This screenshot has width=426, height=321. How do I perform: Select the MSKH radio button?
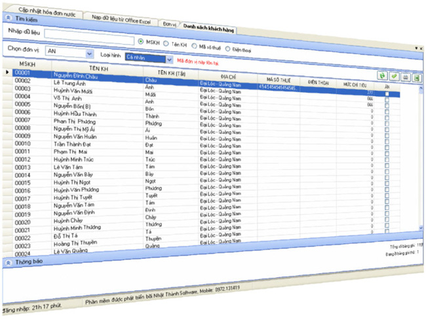coord(142,43)
